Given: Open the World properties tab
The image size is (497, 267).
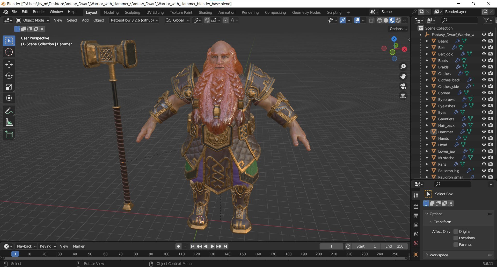Looking at the screenshot, I should coord(416,243).
